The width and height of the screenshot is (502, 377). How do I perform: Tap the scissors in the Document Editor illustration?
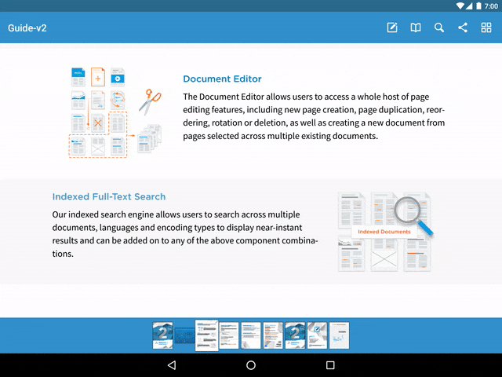coord(148,101)
